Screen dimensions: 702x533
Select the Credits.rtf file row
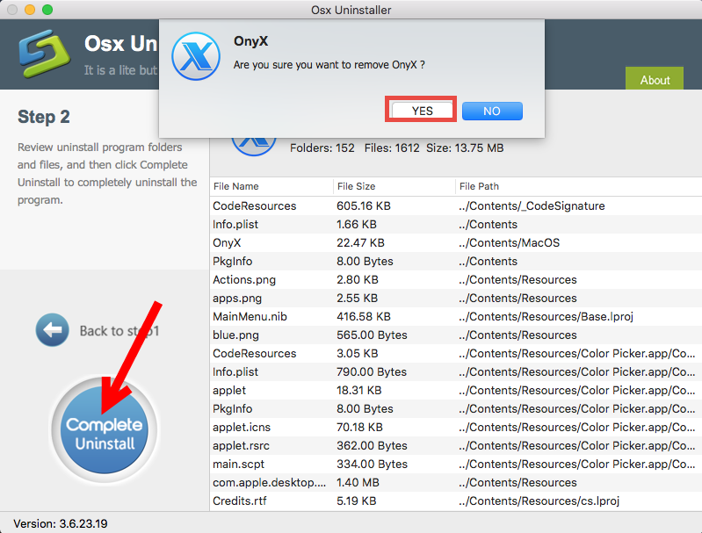pos(456,501)
